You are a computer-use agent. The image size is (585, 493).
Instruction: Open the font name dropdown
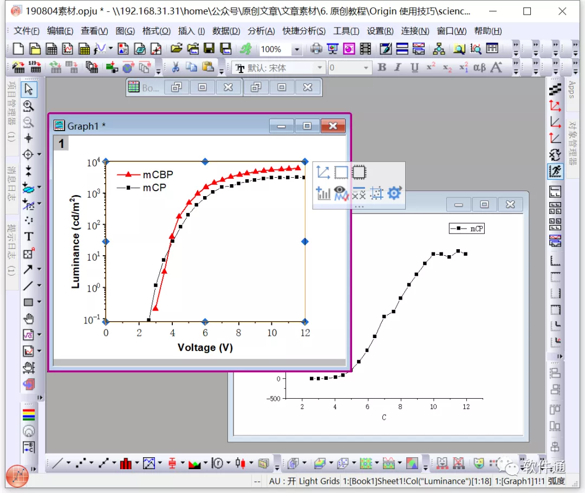click(x=320, y=68)
